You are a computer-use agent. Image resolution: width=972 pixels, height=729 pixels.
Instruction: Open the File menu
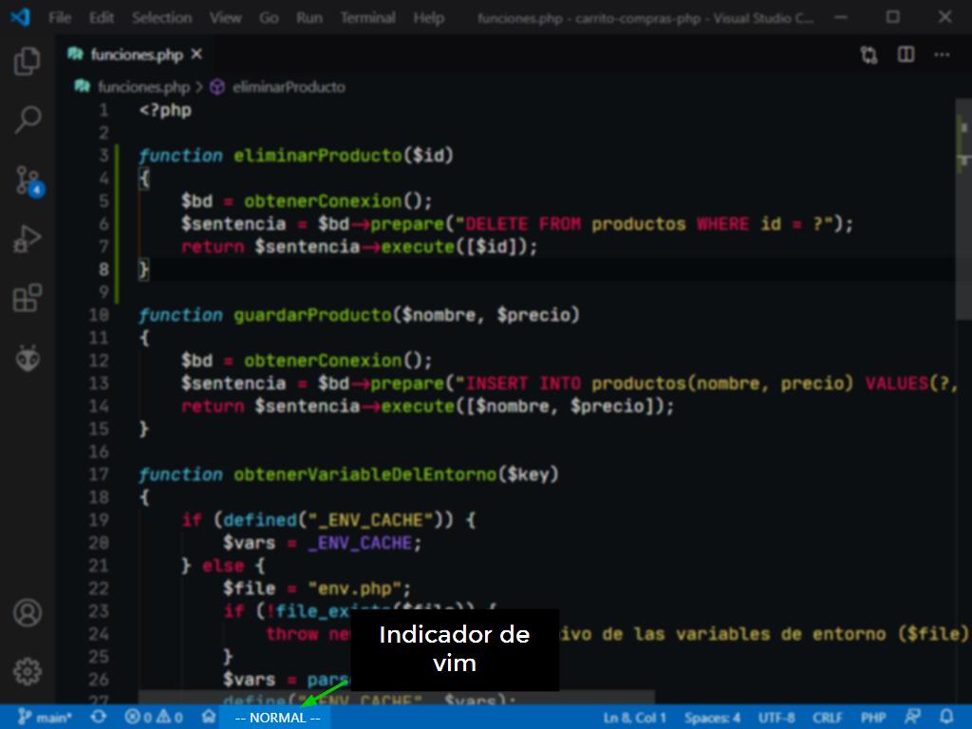coord(60,18)
